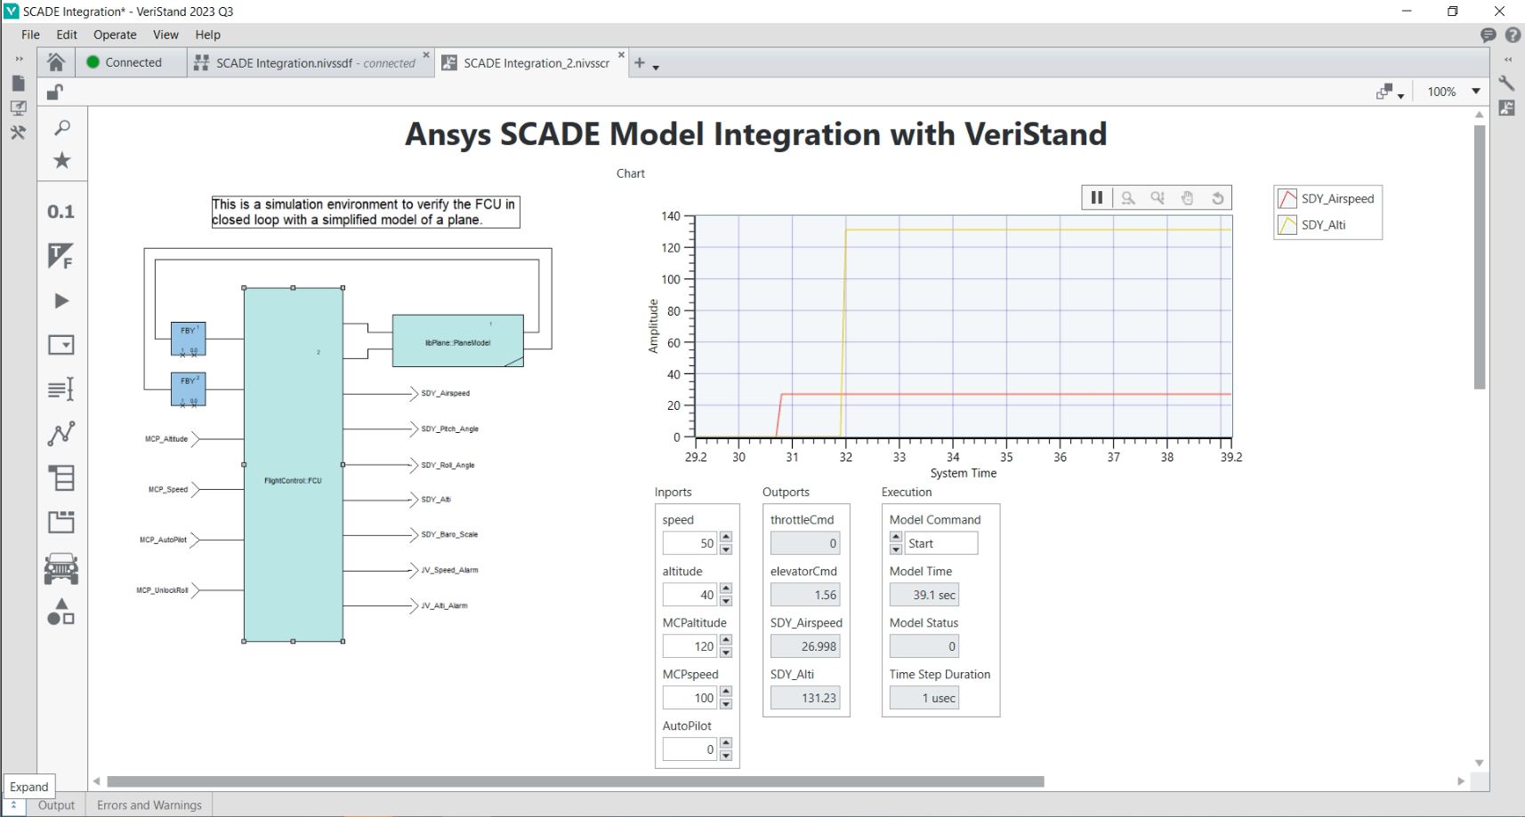Screen dimensions: 1525x817
Task: Open the search palette magnifier icon
Action: [61, 128]
